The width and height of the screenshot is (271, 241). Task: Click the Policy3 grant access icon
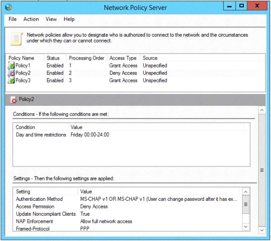(x=11, y=80)
